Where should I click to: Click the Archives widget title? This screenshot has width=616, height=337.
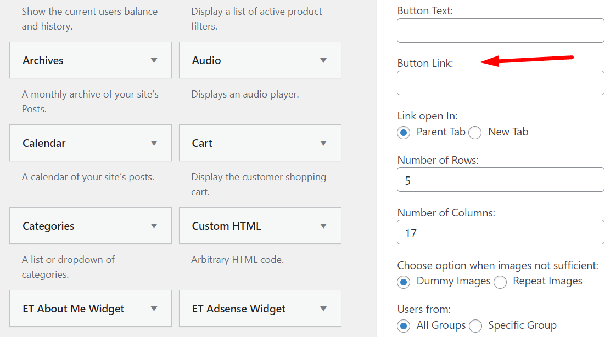click(x=43, y=60)
